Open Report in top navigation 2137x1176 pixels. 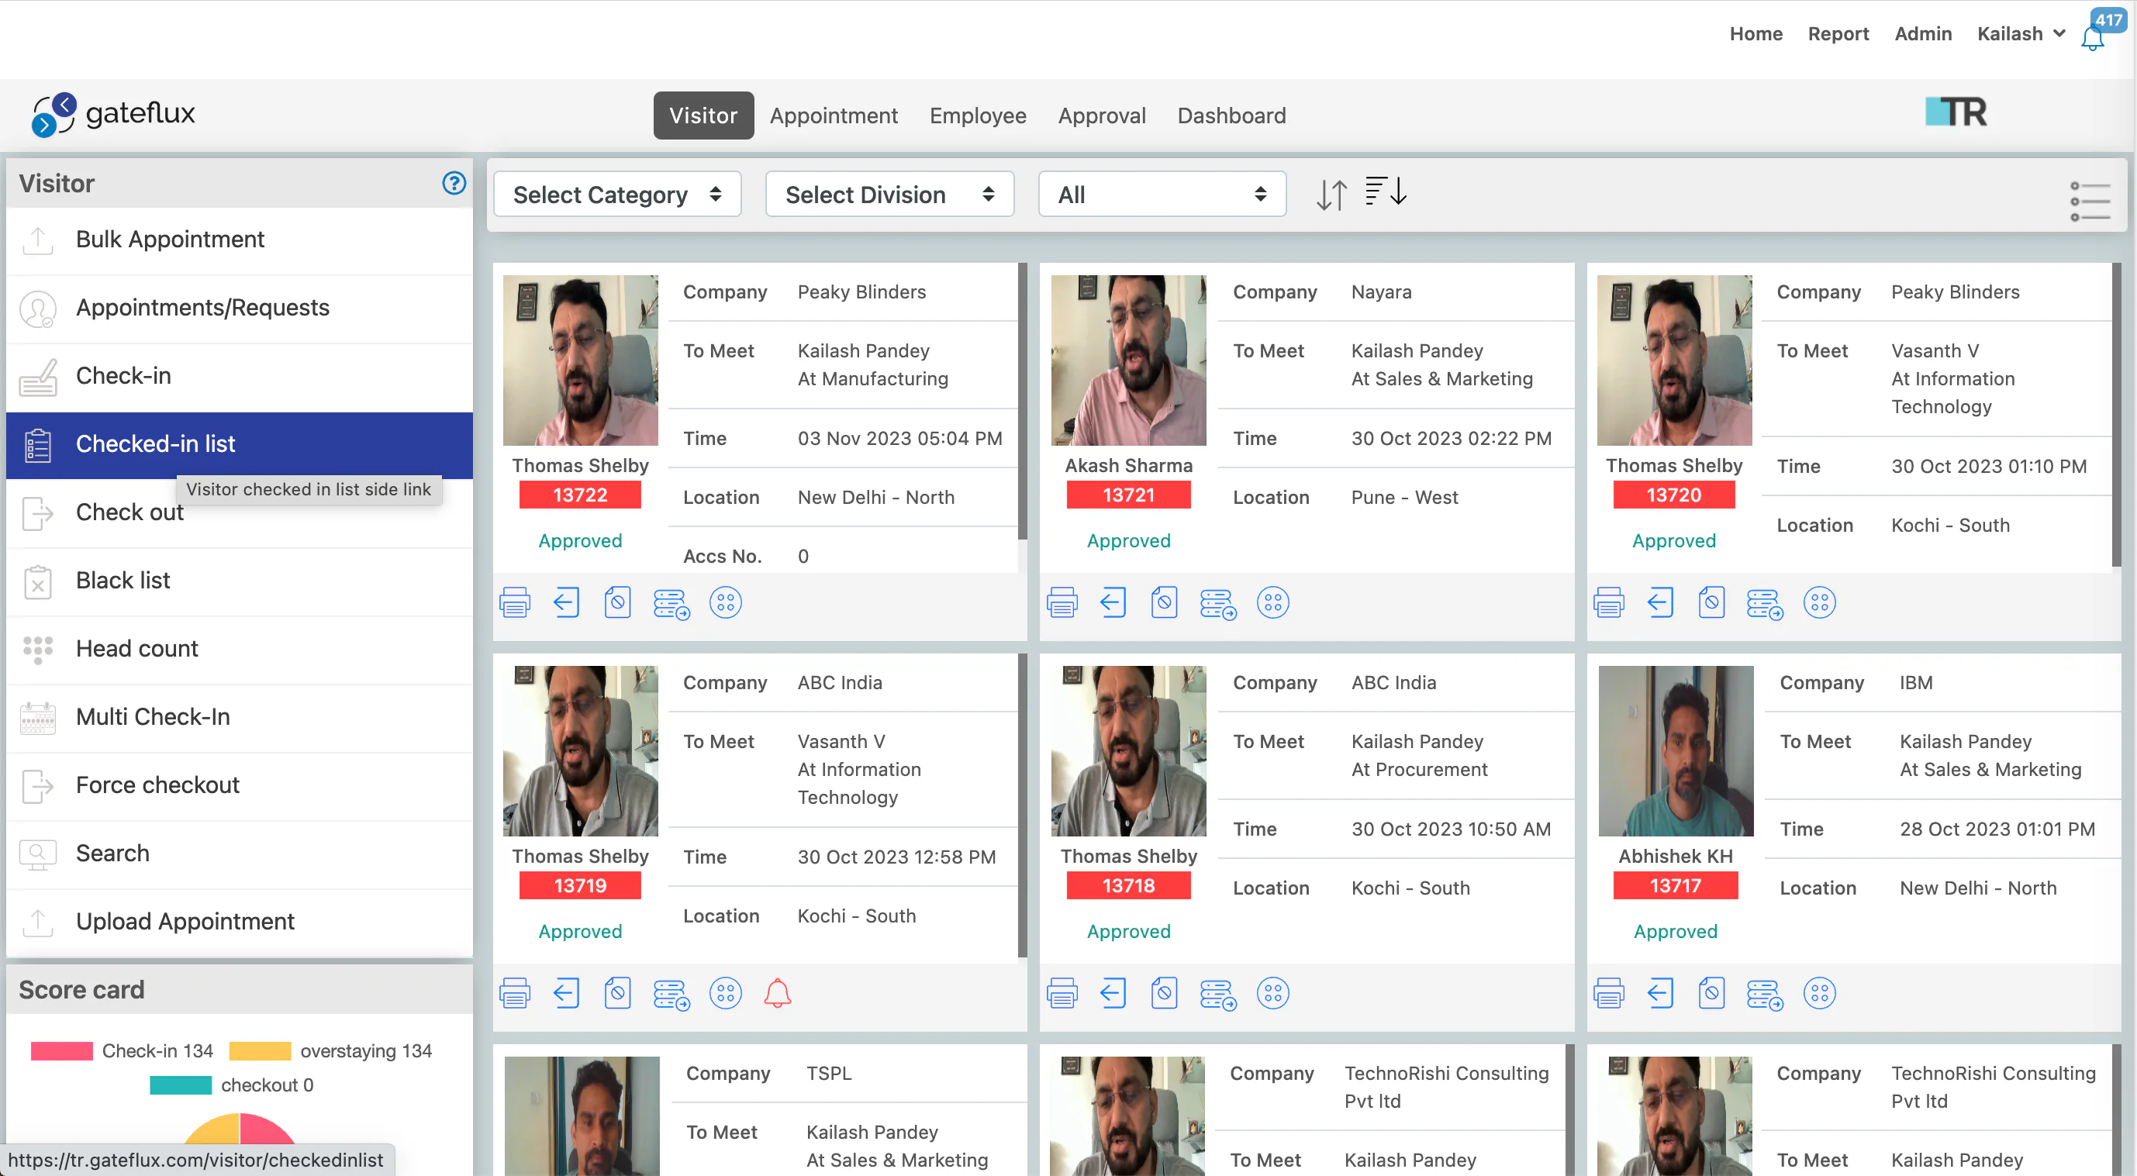[x=1838, y=34]
